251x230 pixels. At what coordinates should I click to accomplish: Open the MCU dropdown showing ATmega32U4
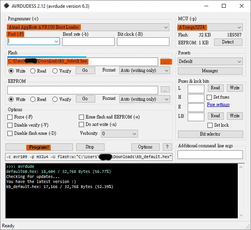tap(210, 27)
